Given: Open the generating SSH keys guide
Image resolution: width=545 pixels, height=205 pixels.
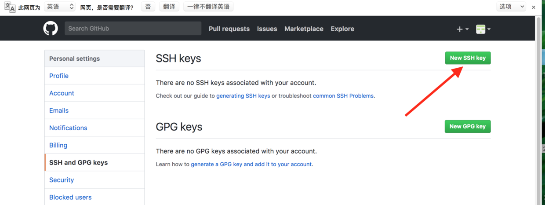Looking at the screenshot, I should click(x=243, y=96).
